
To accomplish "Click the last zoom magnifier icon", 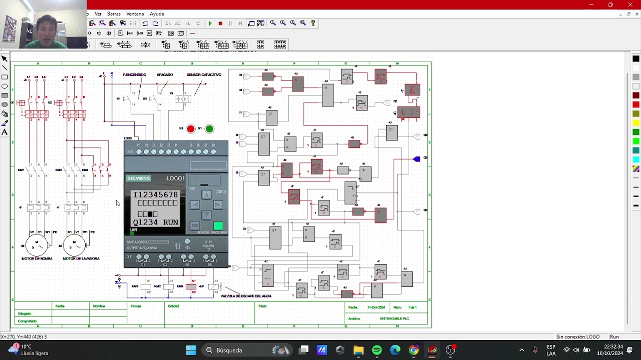I will click(303, 23).
